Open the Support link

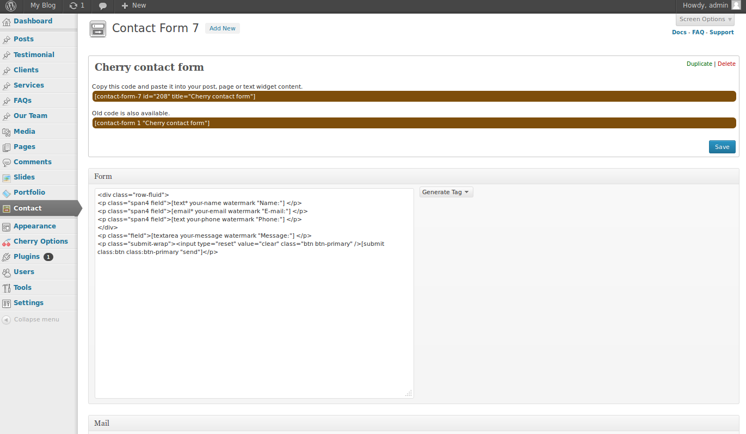(722, 32)
